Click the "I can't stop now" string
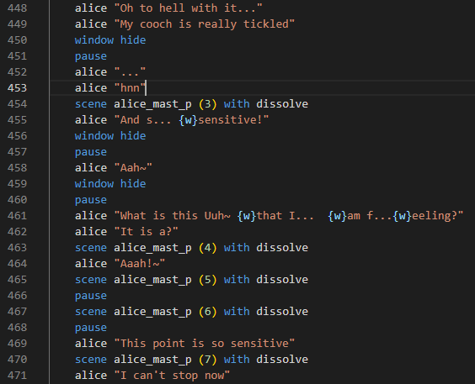This screenshot has width=475, height=384. click(x=172, y=376)
